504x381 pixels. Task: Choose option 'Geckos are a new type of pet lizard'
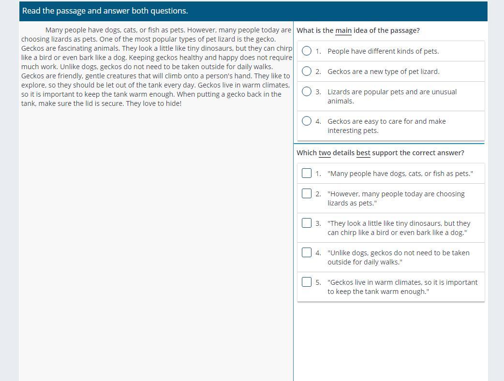pyautogui.click(x=307, y=71)
